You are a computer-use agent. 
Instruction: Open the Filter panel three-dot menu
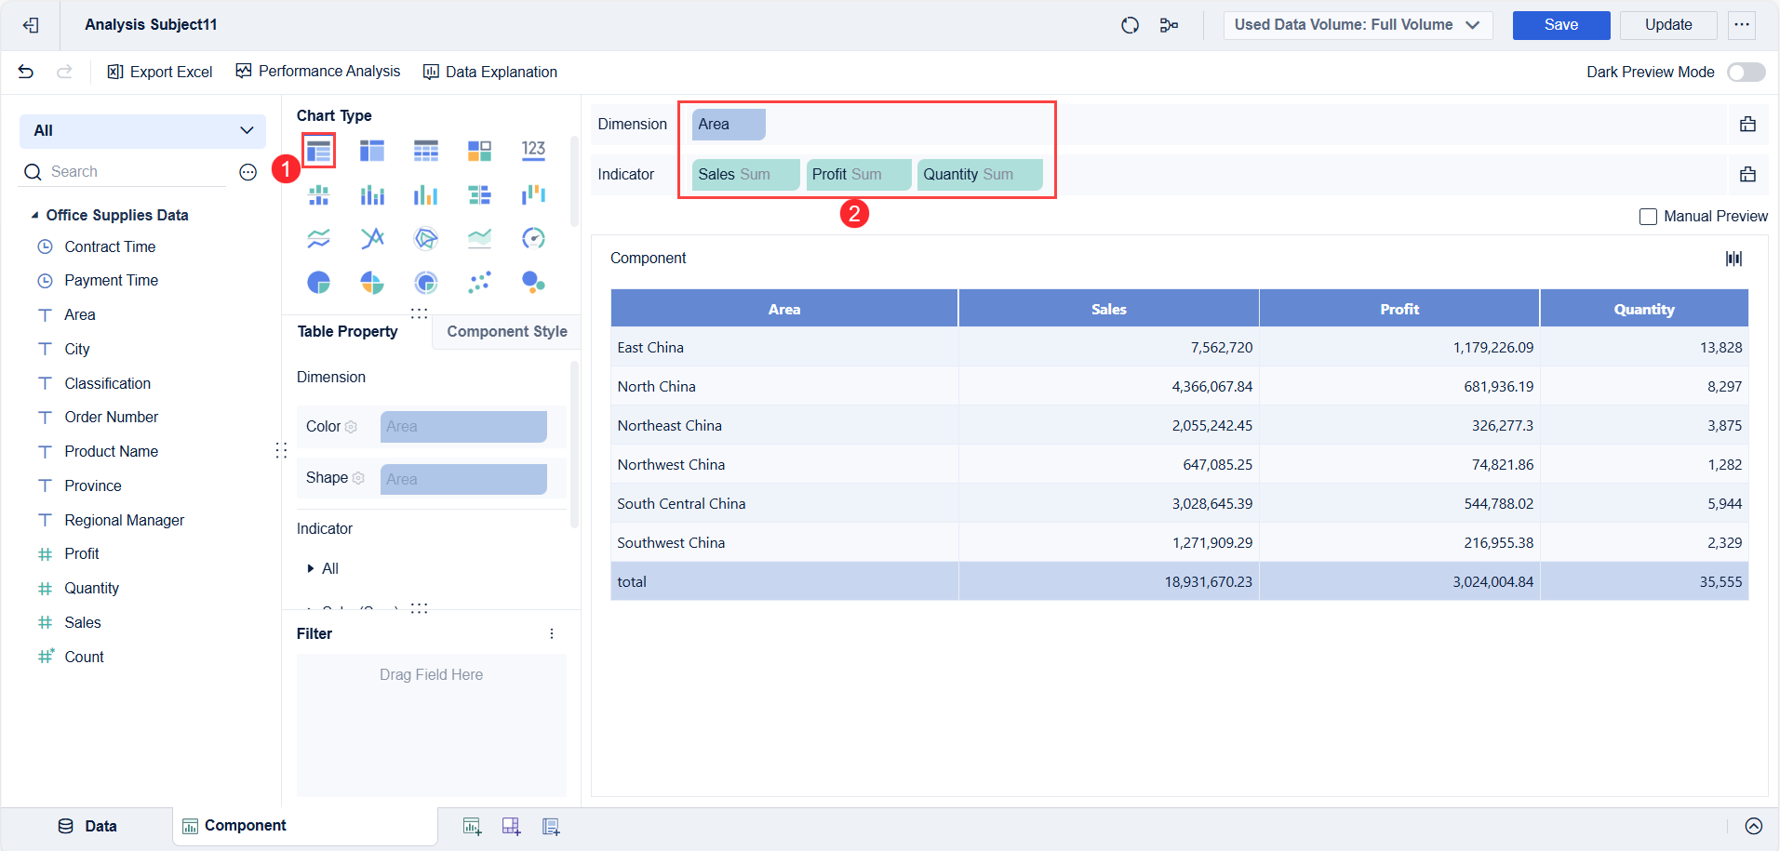click(x=552, y=633)
